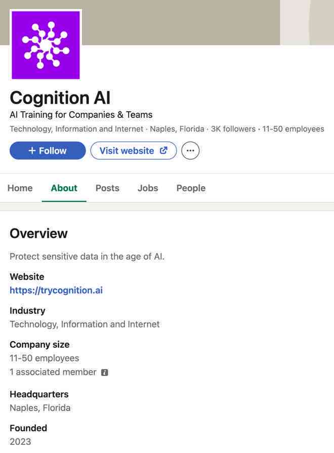Click the Cognition AI company name heading
334x453 pixels.
click(60, 98)
